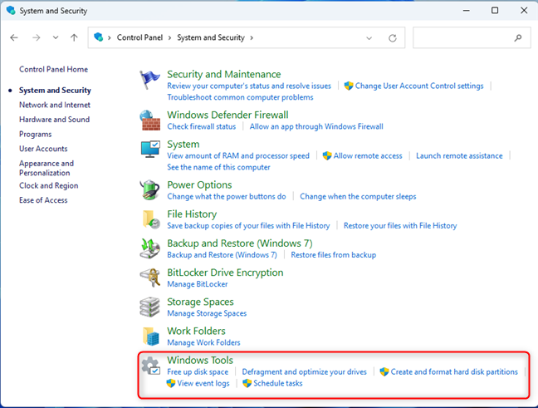Click Defragment and optimize your drives link

tap(304, 372)
